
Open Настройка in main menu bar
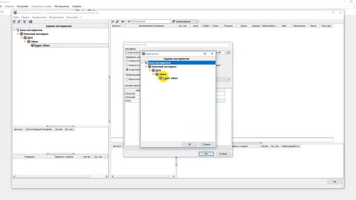[23, 6]
